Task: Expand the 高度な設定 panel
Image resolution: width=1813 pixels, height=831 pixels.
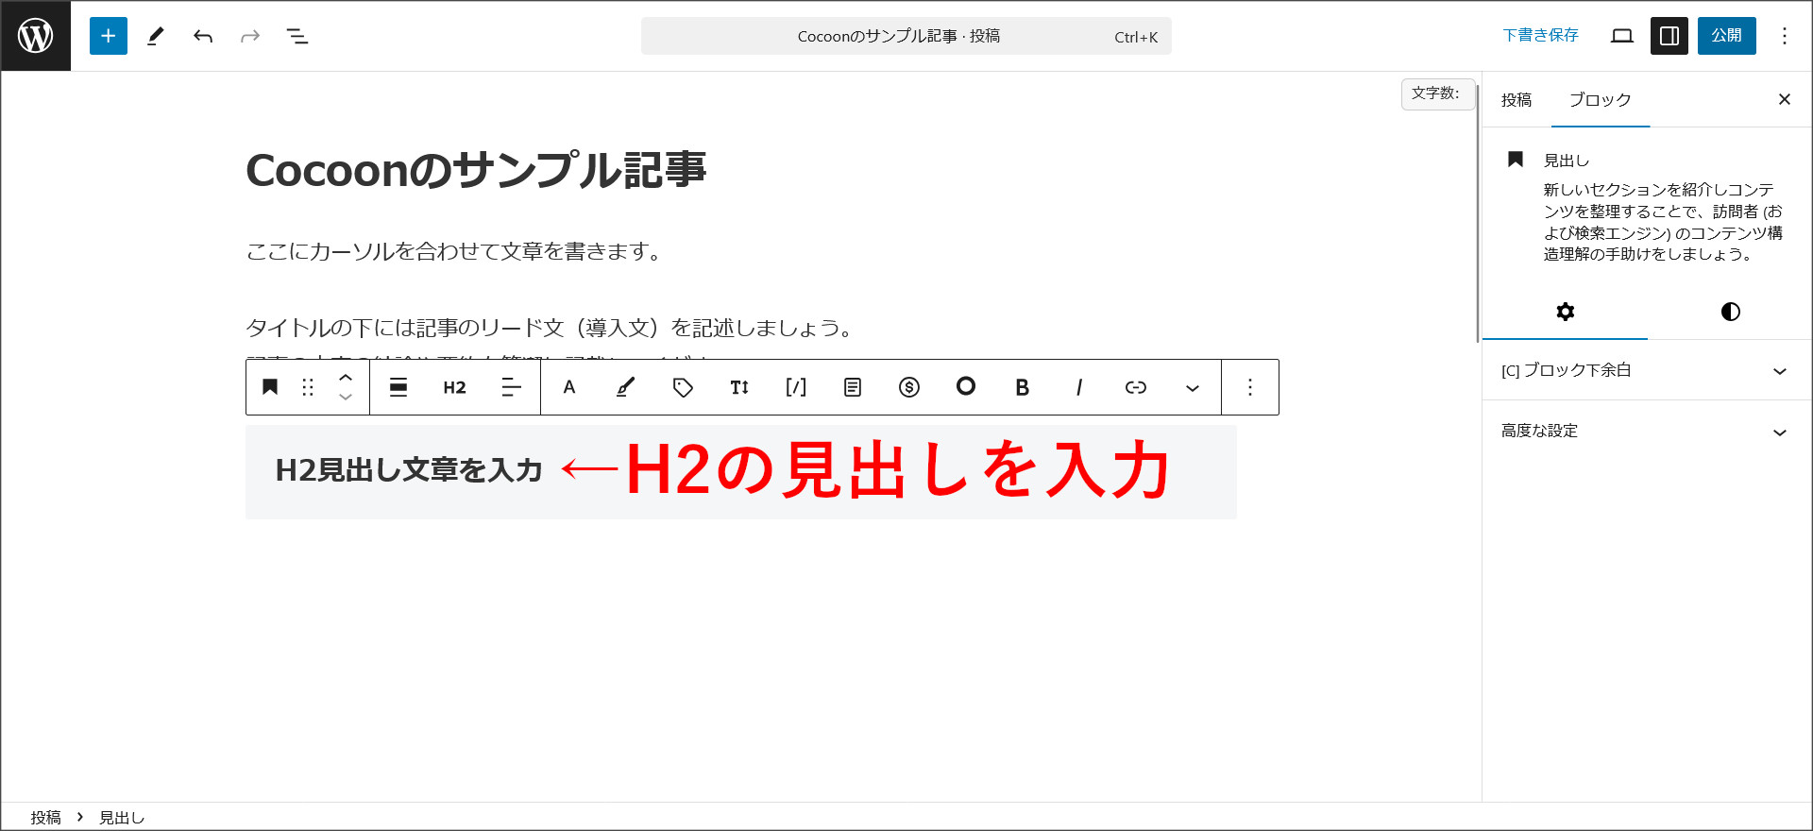Action: (x=1647, y=431)
